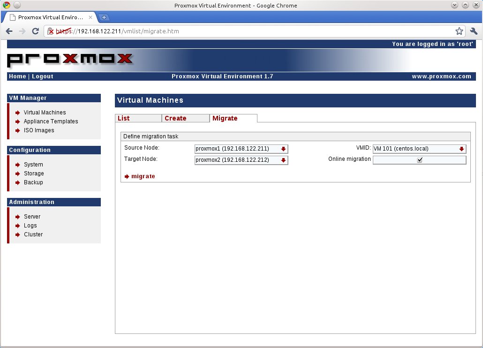Open the Source Node dropdown
This screenshot has width=483, height=348.
click(x=241, y=149)
